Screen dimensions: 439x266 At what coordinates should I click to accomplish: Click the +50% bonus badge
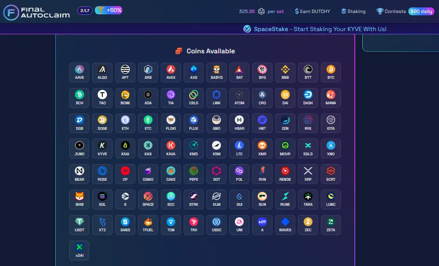(109, 10)
